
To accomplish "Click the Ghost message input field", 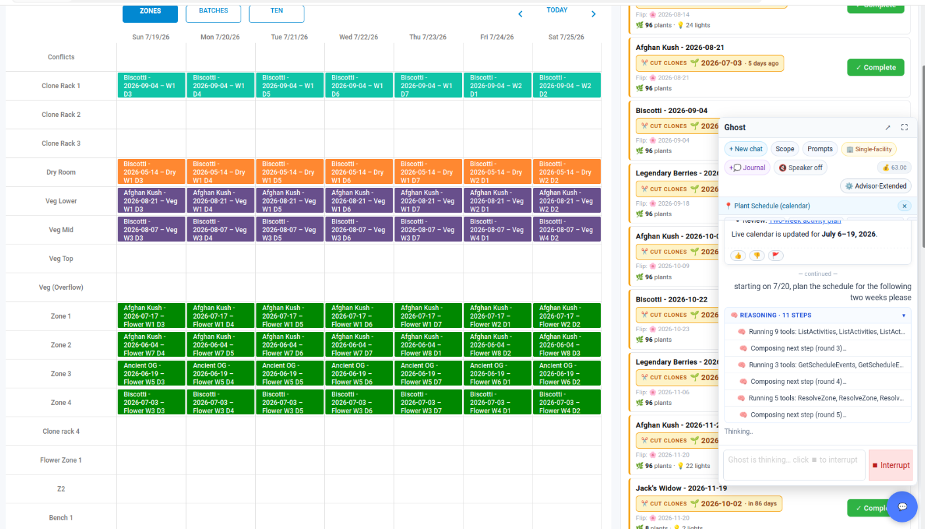I will point(794,465).
